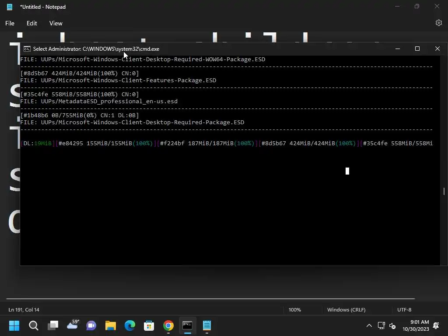Screen dimensions: 448x336
Task: Click the #e84295 155MiB/155MiB summary entry
Action: (x=105, y=143)
